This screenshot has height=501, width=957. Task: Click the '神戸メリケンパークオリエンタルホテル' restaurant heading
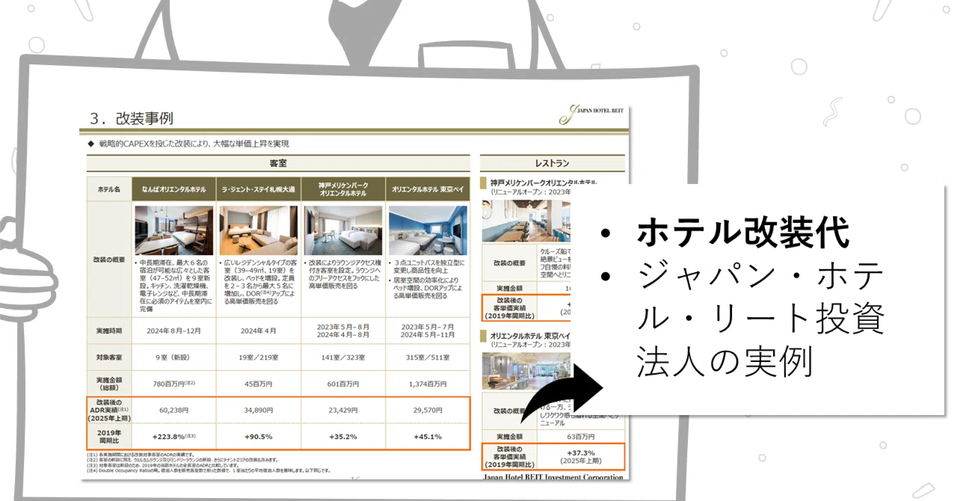pyautogui.click(x=544, y=182)
